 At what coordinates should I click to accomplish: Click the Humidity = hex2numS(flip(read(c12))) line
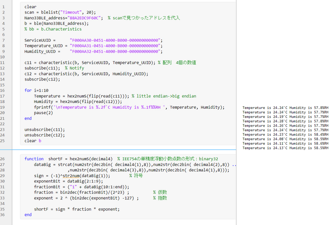pyautogui.click(x=78, y=102)
